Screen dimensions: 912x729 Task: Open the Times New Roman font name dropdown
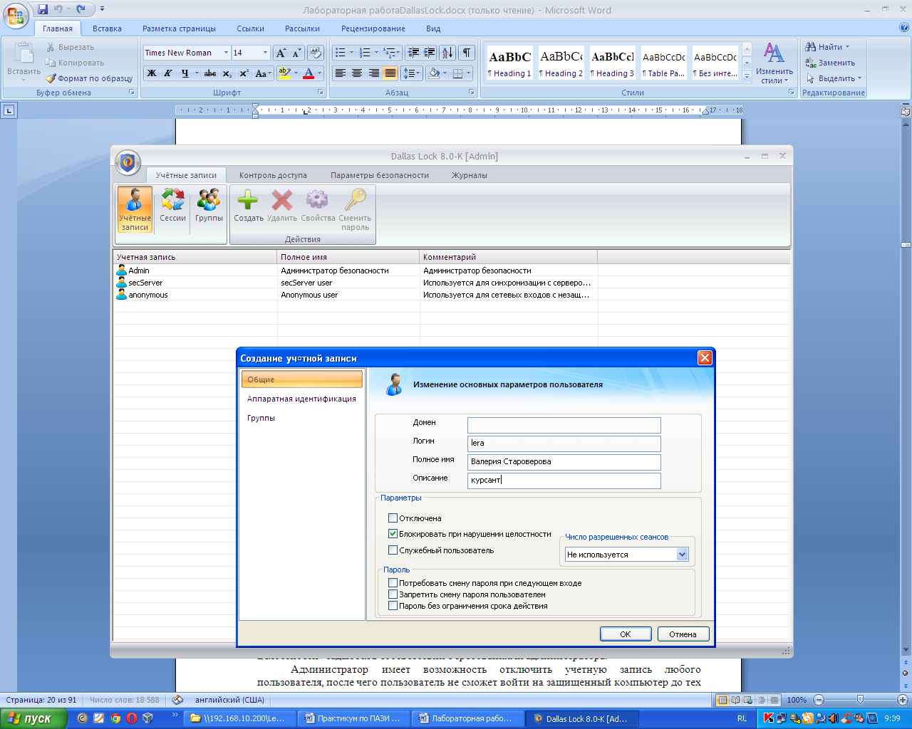point(226,53)
